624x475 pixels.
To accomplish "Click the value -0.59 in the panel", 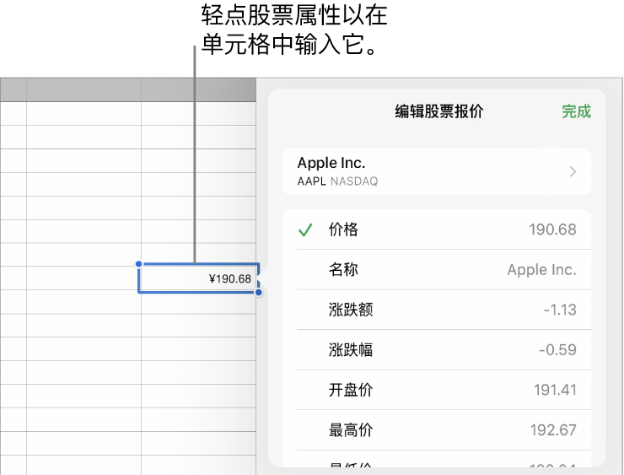I will tap(557, 350).
